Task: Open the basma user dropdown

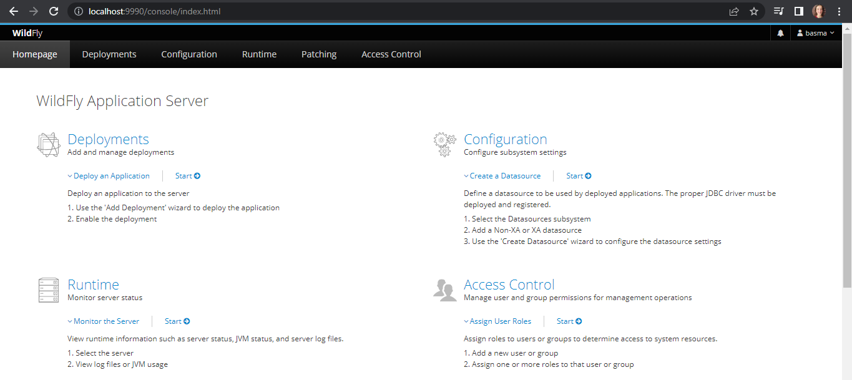Action: click(x=815, y=33)
